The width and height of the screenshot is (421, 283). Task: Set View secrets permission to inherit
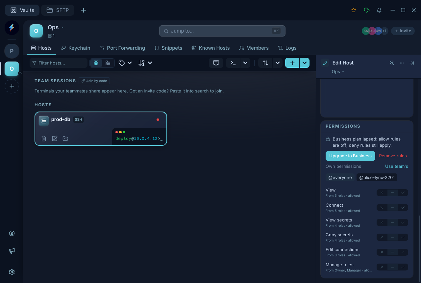[392, 222]
